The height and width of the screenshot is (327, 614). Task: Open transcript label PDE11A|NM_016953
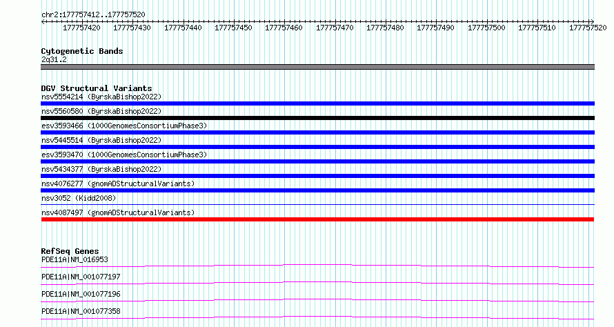[x=75, y=259]
